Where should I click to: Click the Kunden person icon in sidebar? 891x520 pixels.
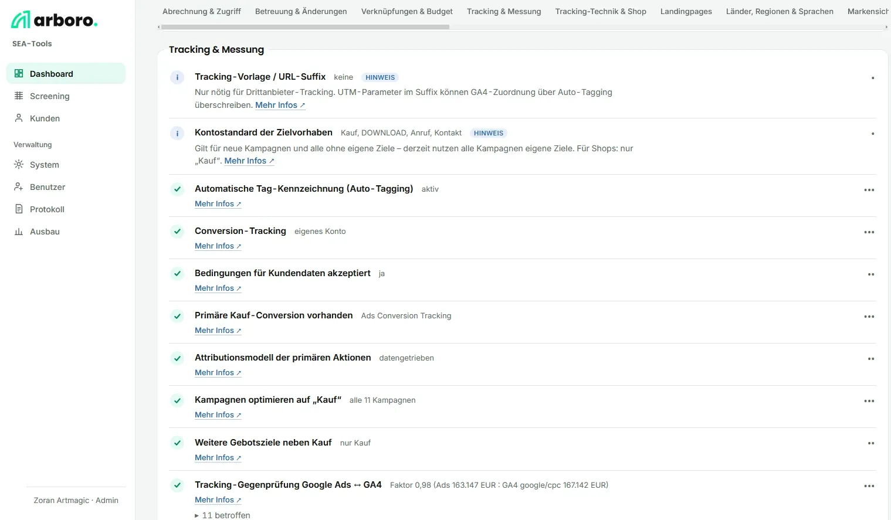[x=19, y=118]
